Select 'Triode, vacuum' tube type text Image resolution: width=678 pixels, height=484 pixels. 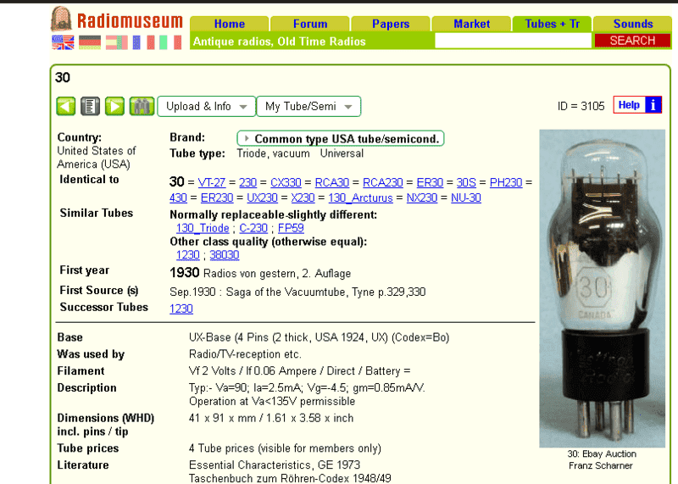pos(273,153)
